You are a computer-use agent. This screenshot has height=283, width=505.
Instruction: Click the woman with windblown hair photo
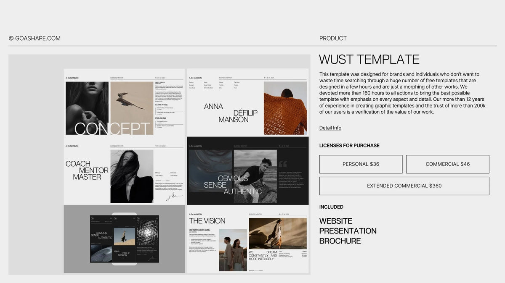132,176
